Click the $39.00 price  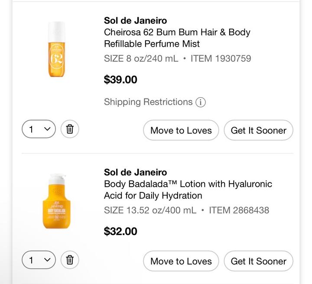[x=120, y=80]
